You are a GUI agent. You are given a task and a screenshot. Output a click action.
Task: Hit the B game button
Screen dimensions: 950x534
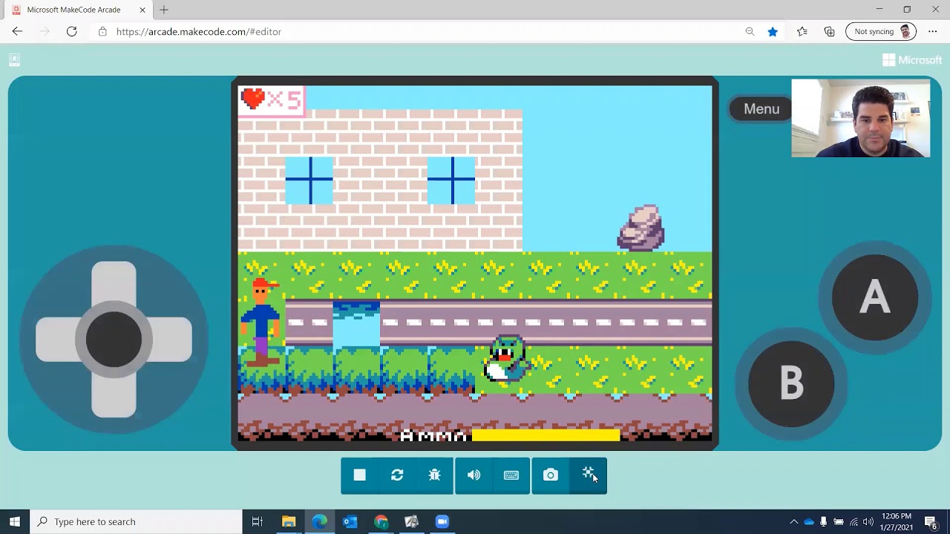pyautogui.click(x=791, y=383)
